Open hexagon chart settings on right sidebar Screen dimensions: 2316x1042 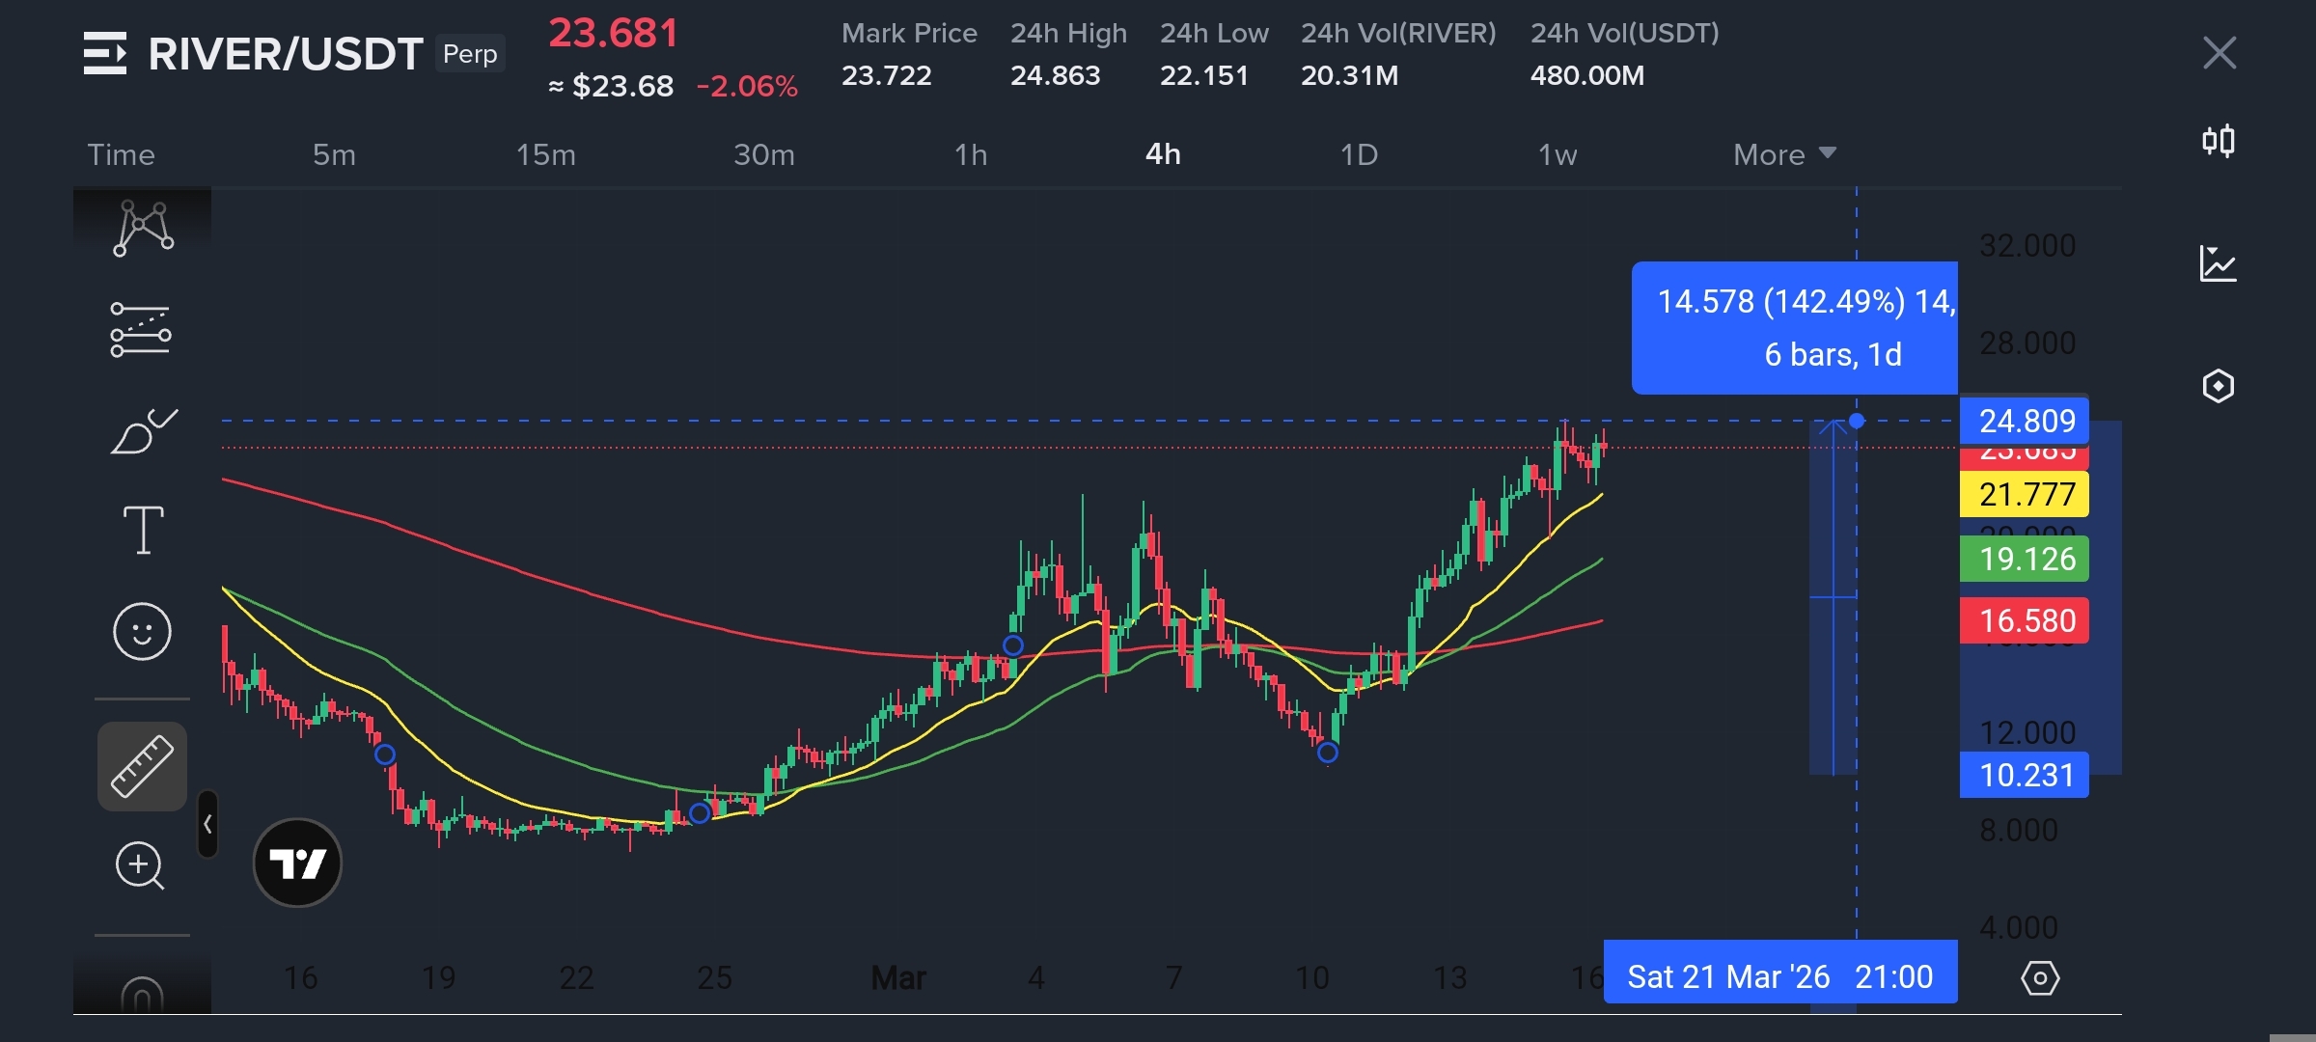[x=2218, y=386]
